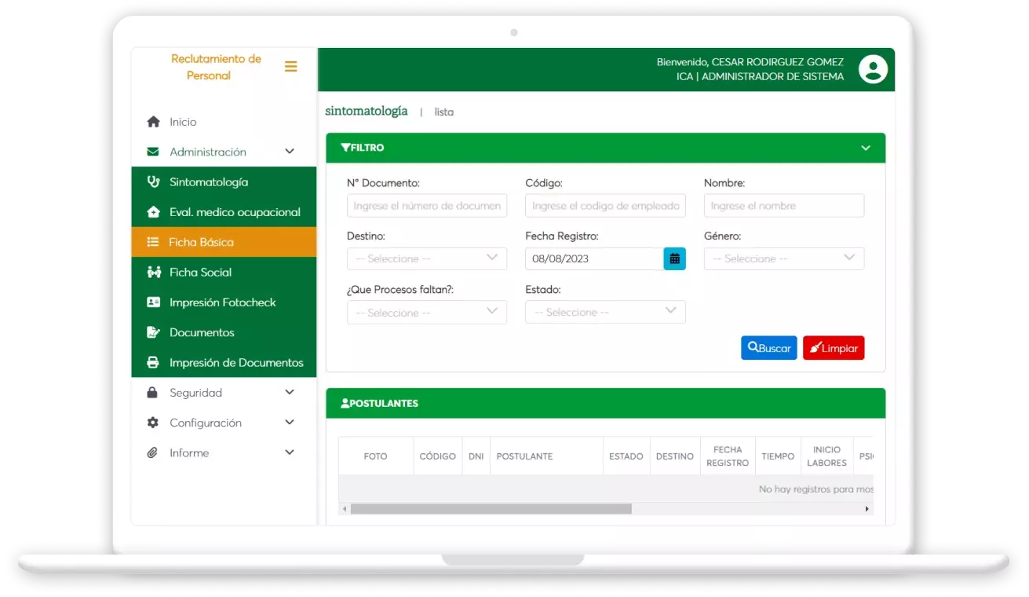The image size is (1029, 597).
Task: Click the Administración envelope icon
Action: (x=153, y=152)
